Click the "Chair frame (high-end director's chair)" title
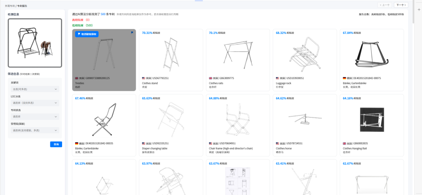 231,149
